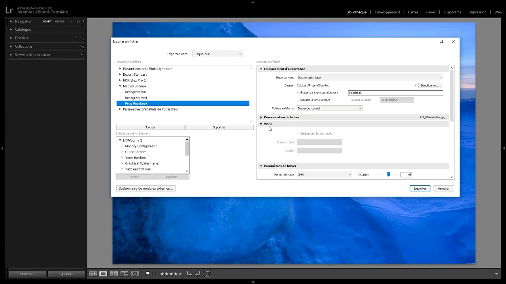506x284 pixels.
Task: Open zoom level options next to 3:1
Action: pos(83,21)
